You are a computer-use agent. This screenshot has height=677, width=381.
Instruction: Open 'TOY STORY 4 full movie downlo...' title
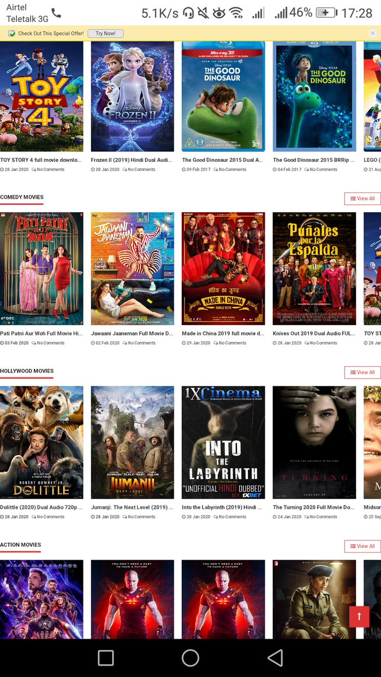tap(41, 160)
